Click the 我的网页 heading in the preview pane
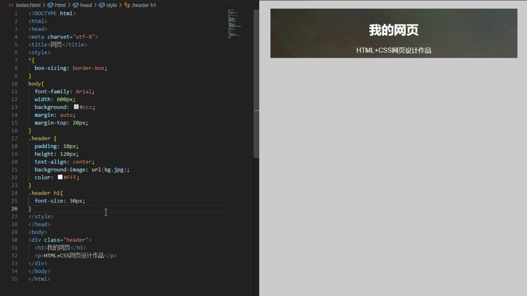 [393, 30]
